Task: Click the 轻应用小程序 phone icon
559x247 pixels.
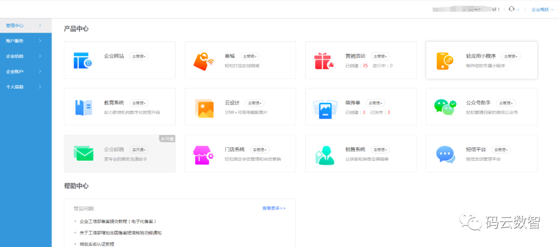Action: point(445,61)
